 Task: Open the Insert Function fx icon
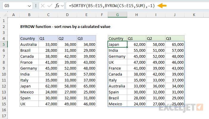[57, 6]
